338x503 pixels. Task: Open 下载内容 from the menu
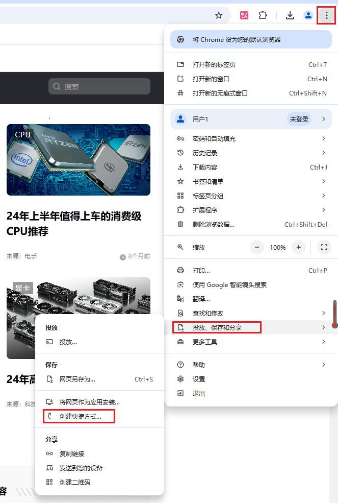(x=251, y=167)
